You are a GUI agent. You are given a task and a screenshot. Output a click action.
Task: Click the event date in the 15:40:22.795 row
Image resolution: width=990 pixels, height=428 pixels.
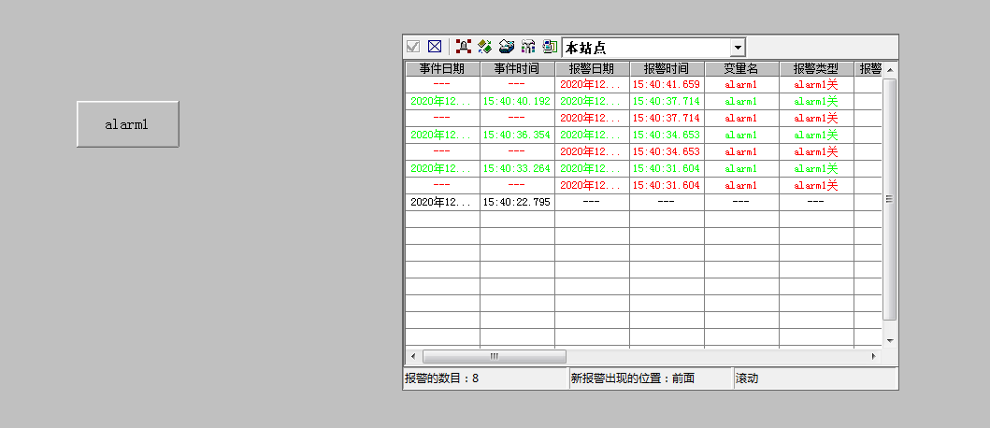(442, 202)
